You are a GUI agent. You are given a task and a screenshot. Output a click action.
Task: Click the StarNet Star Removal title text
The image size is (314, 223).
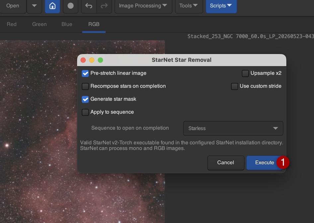point(182,60)
